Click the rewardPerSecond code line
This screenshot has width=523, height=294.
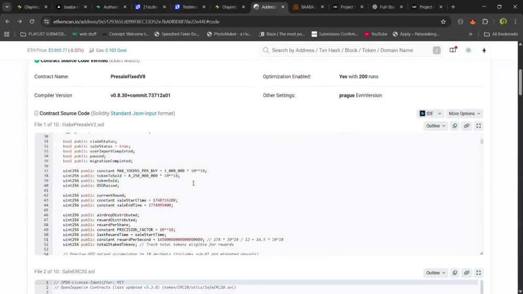tap(173, 239)
